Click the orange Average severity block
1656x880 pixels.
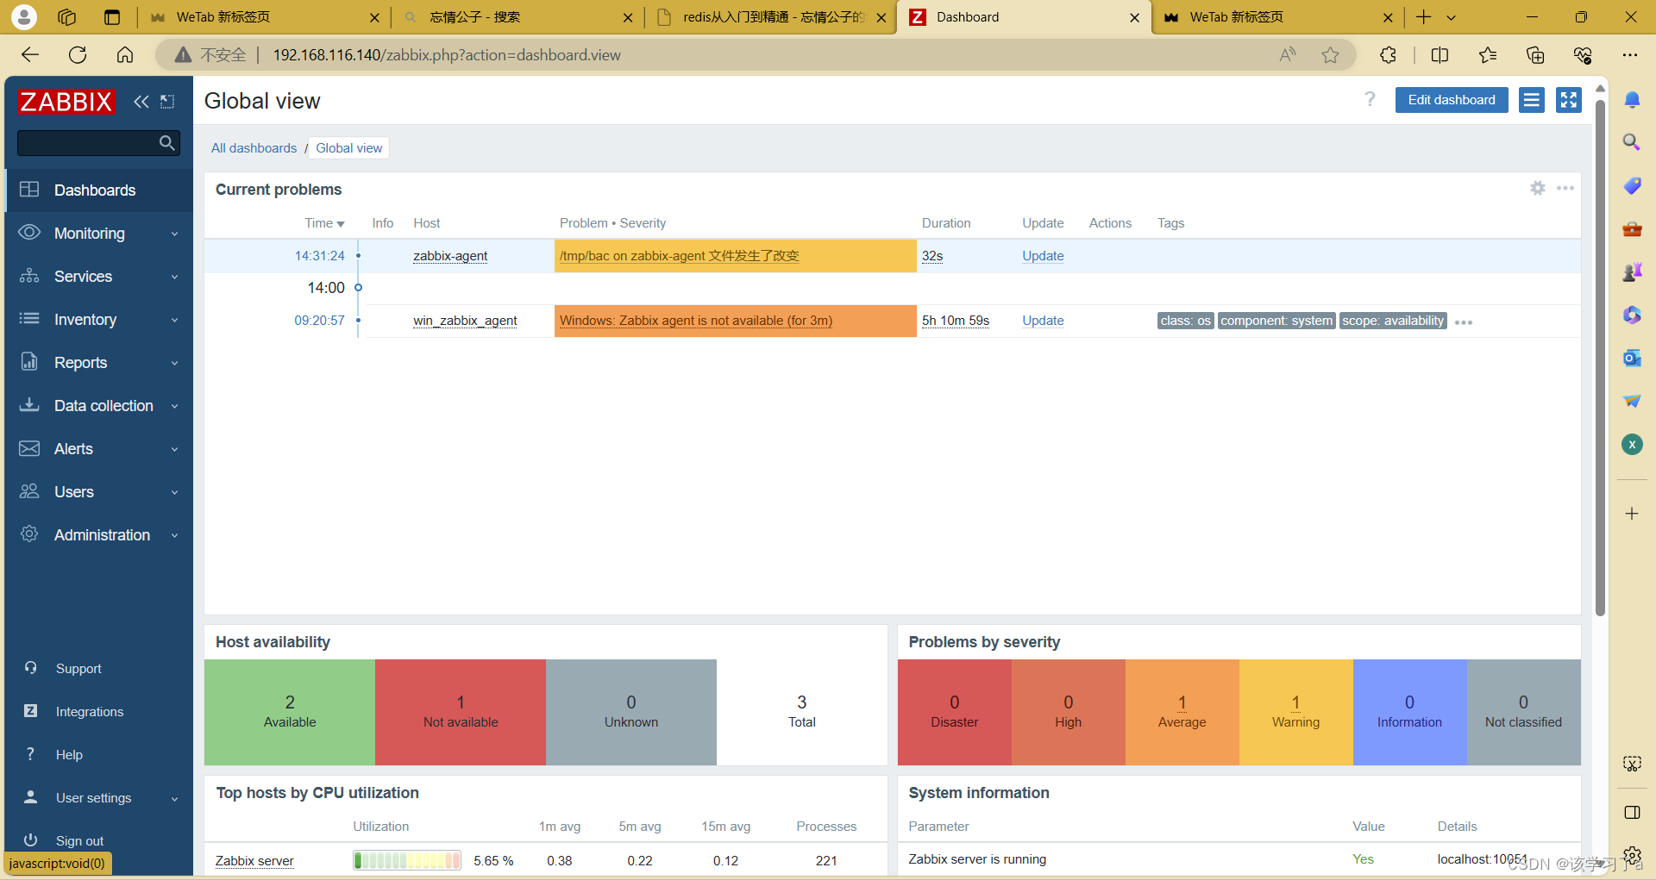pos(1182,712)
